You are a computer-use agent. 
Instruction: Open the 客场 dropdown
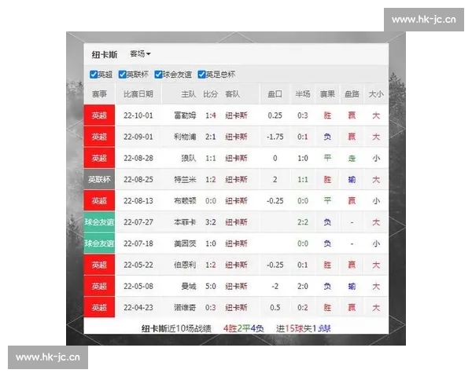click(x=140, y=54)
